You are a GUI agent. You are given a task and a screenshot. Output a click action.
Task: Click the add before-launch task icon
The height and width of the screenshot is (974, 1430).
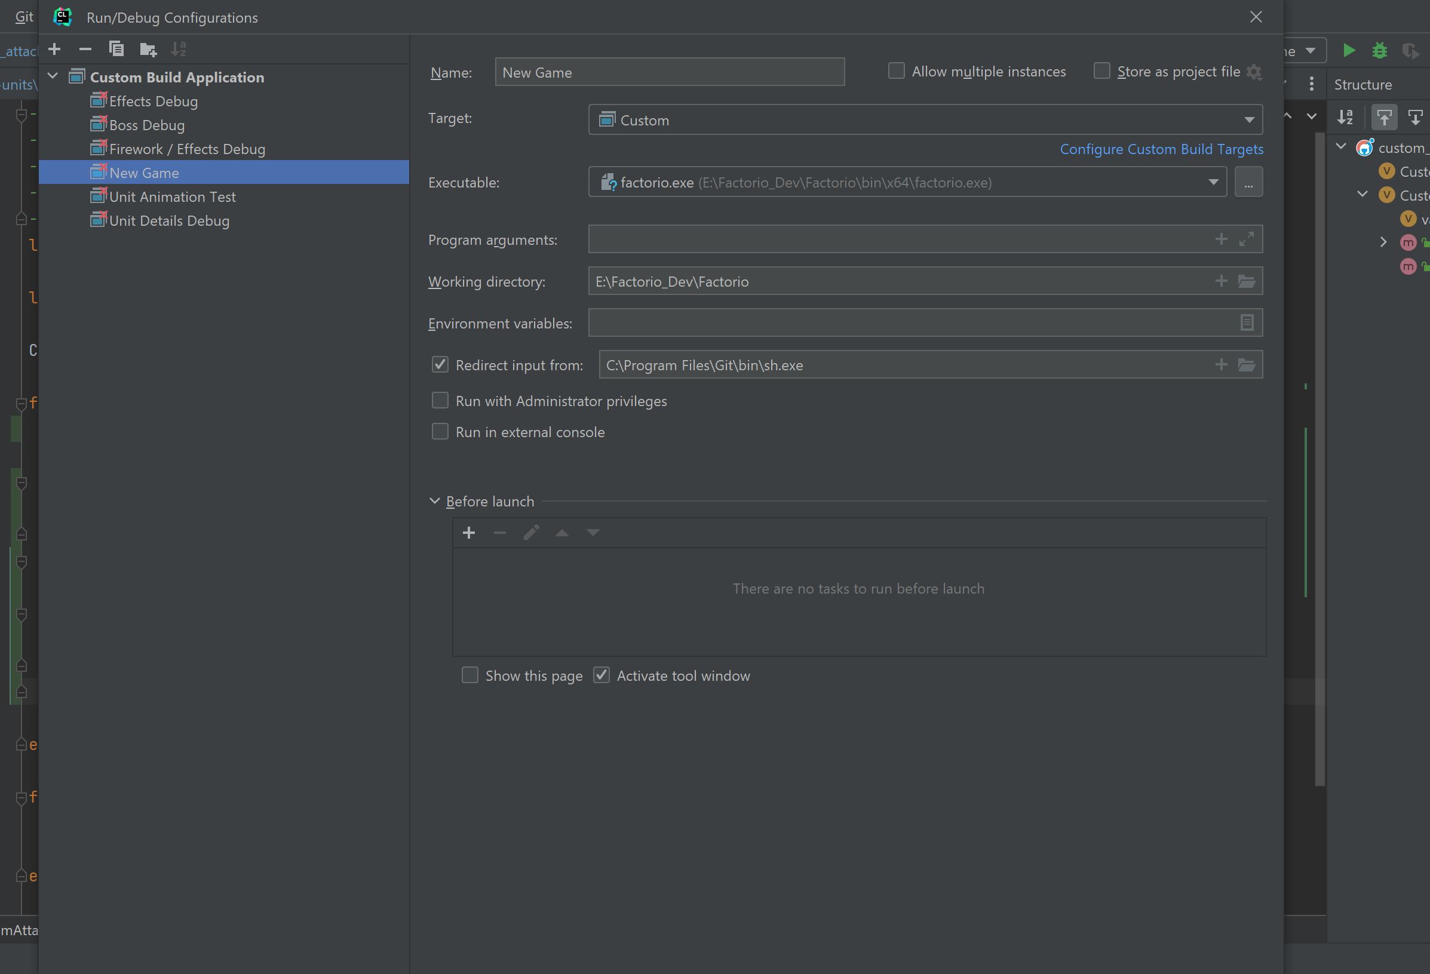pos(469,532)
